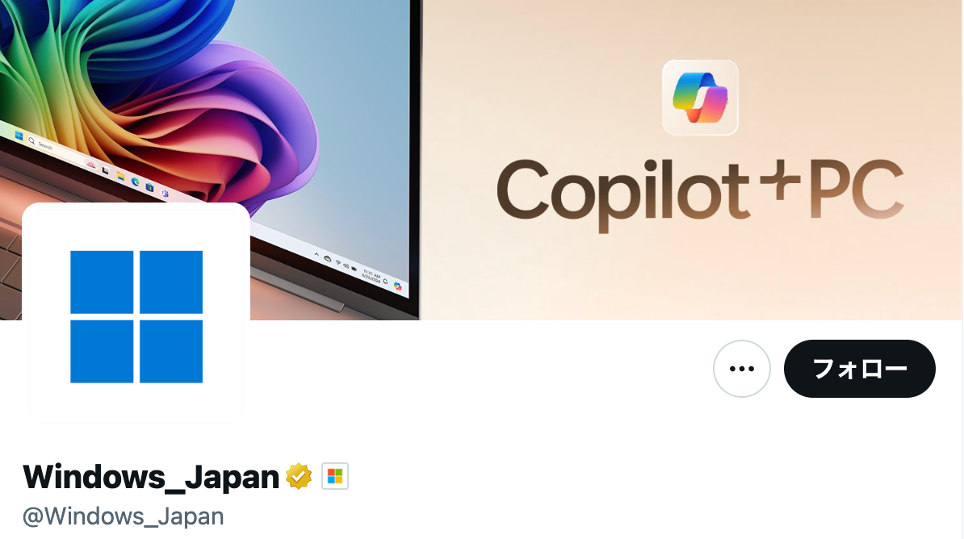Click the Edge browser icon on pictured taskbar

click(136, 182)
